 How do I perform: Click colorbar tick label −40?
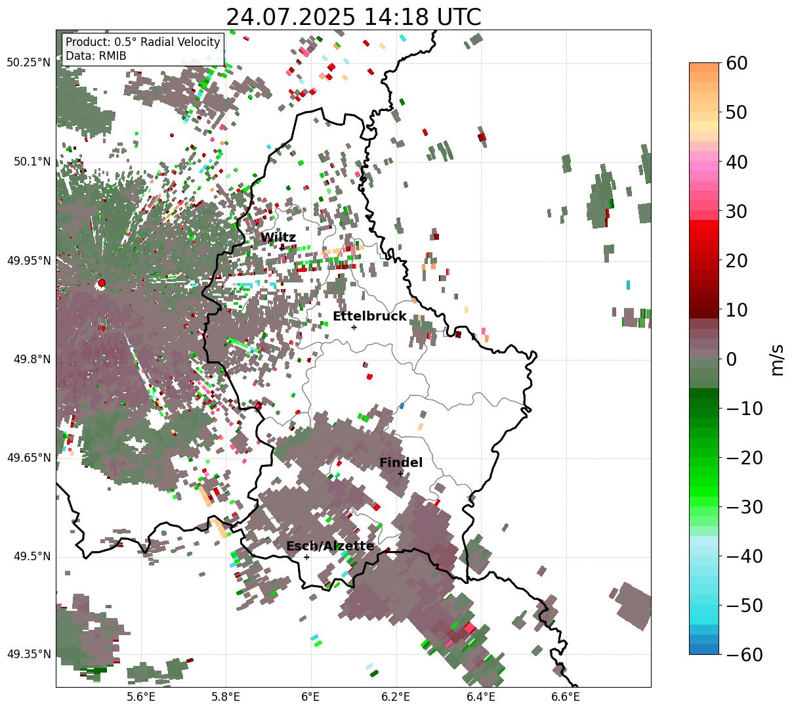click(744, 556)
